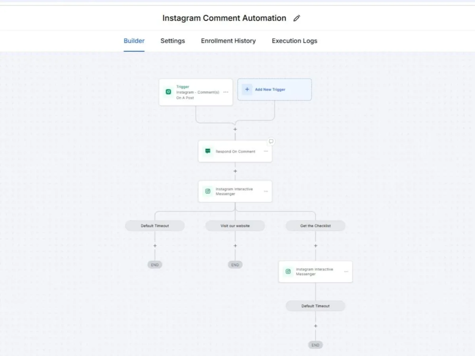Select the Get the Checklist branch
The height and width of the screenshot is (356, 475).
[315, 226]
